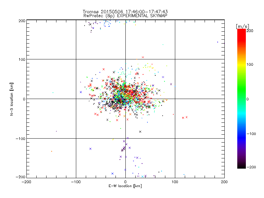Select the "E-W location [km]" horizontal axis label
The height and width of the screenshot is (198, 264).
(125, 186)
